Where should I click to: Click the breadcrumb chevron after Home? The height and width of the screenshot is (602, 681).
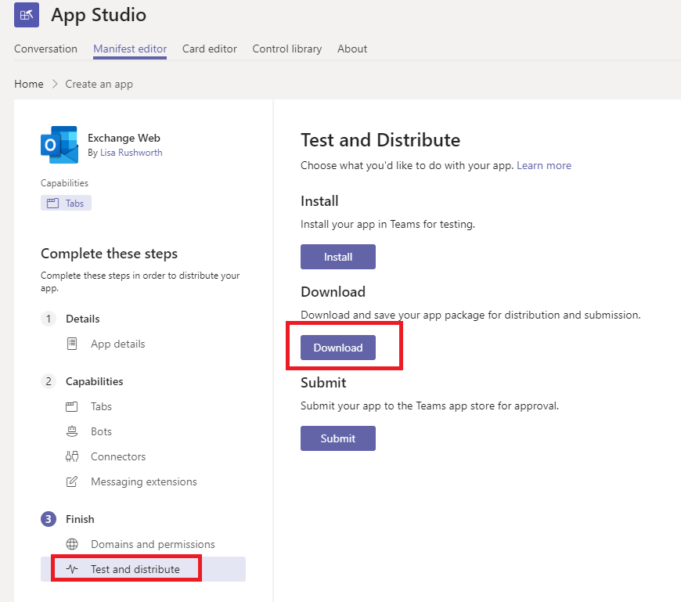click(x=55, y=84)
